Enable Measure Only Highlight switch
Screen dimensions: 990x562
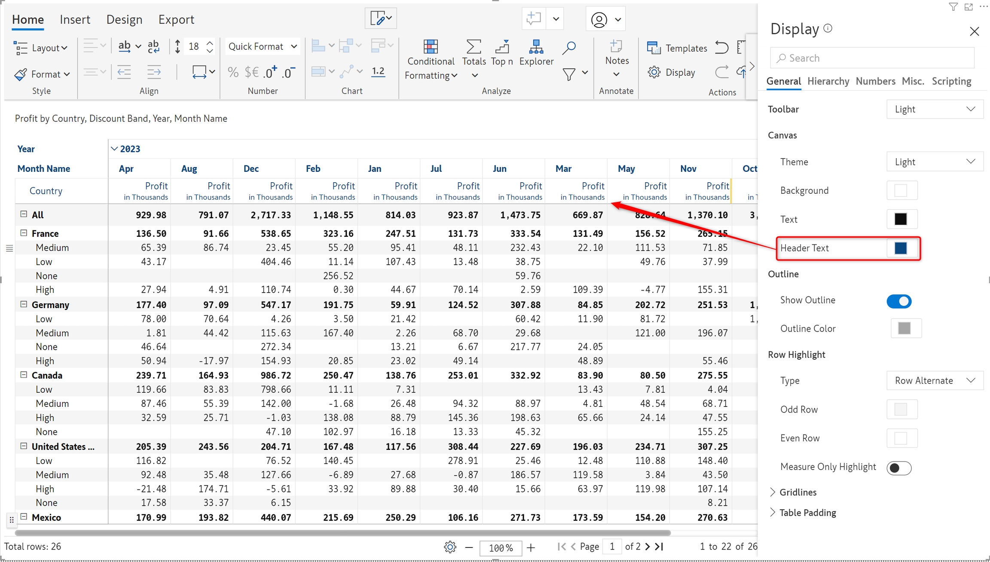point(898,467)
